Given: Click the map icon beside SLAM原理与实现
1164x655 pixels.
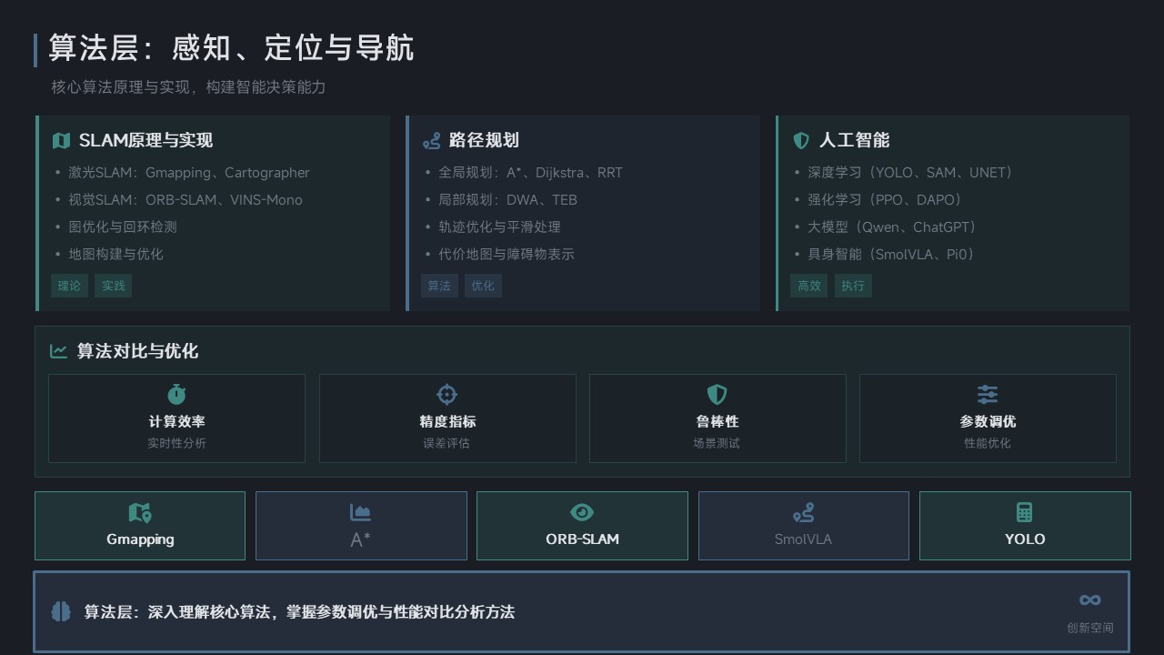Looking at the screenshot, I should pos(61,141).
